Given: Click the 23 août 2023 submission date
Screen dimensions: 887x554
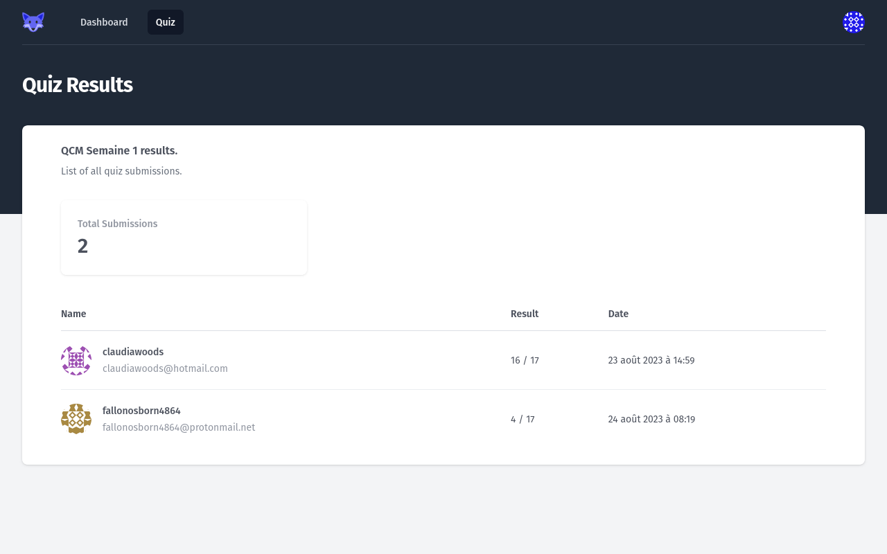Looking at the screenshot, I should (651, 360).
